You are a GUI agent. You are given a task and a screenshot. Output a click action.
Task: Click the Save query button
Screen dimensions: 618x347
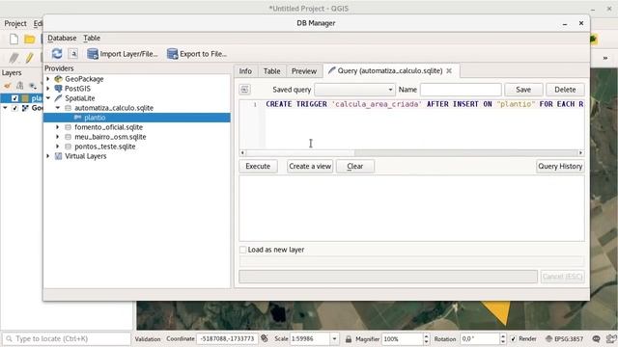pyautogui.click(x=523, y=90)
